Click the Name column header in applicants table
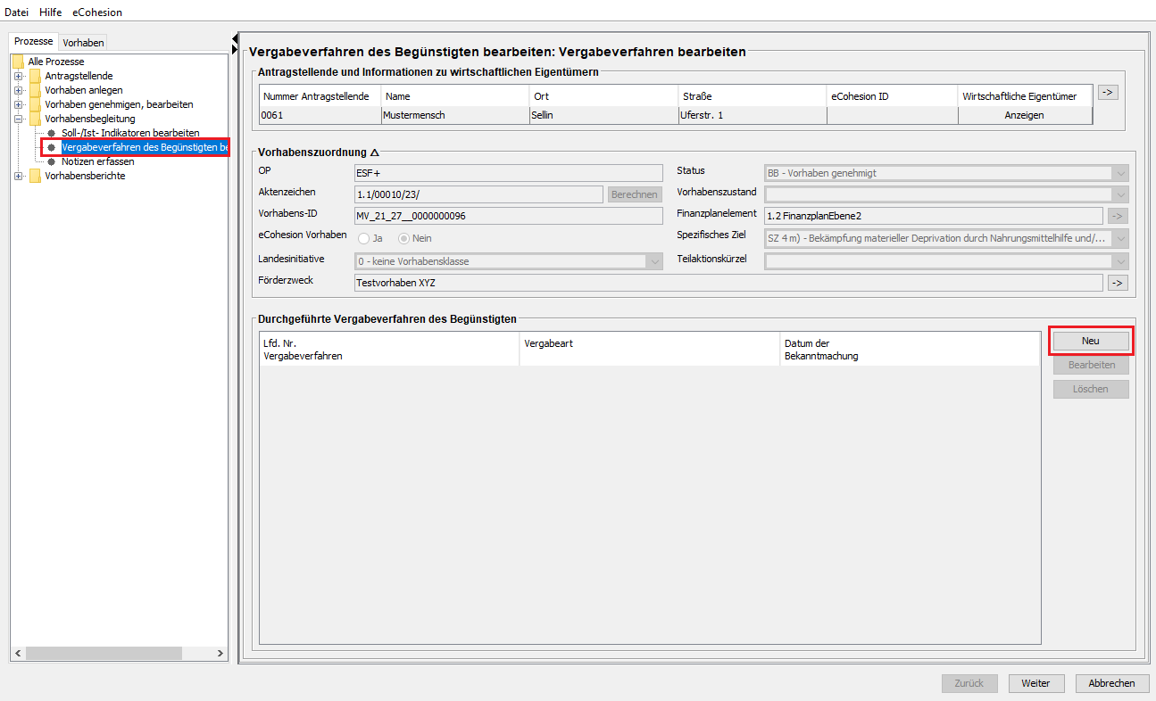Viewport: 1156px width, 701px height. [455, 96]
